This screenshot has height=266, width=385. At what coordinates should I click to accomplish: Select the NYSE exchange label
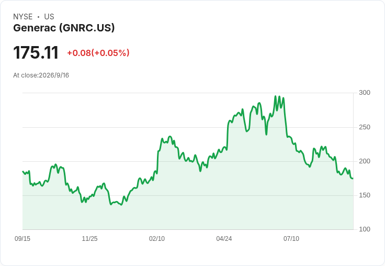pyautogui.click(x=23, y=17)
